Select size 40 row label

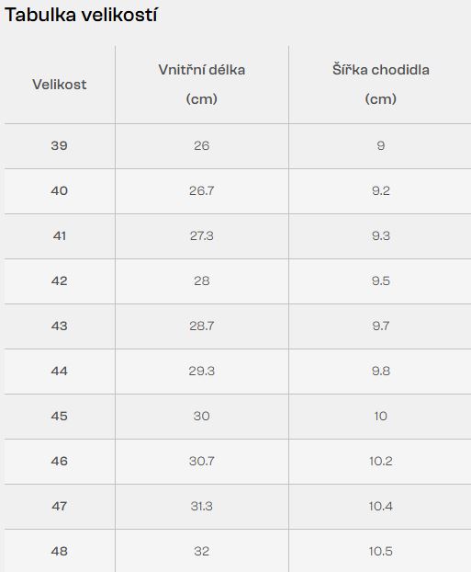click(x=60, y=190)
